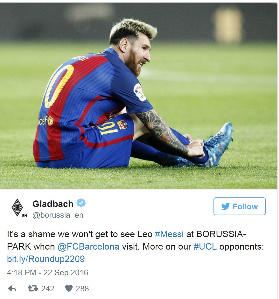Like the tweet with the heart icon
279x299 pixels.
coord(69,288)
